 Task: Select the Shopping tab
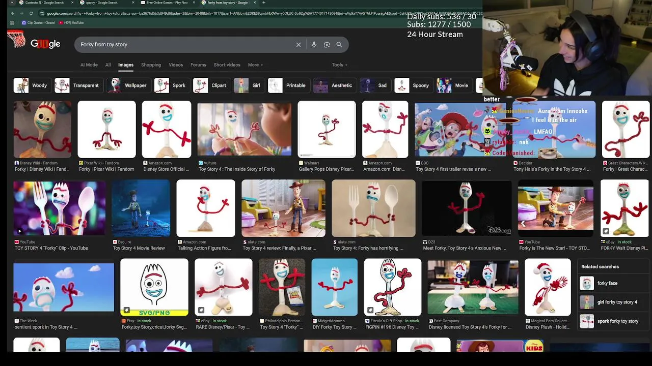coord(151,65)
